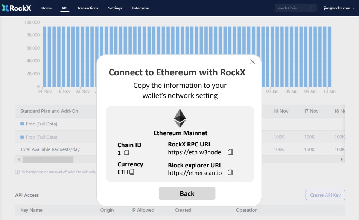Screen dimensions: 359x220
Task: Click the 14 Nov axis label
Action: pos(45,91)
